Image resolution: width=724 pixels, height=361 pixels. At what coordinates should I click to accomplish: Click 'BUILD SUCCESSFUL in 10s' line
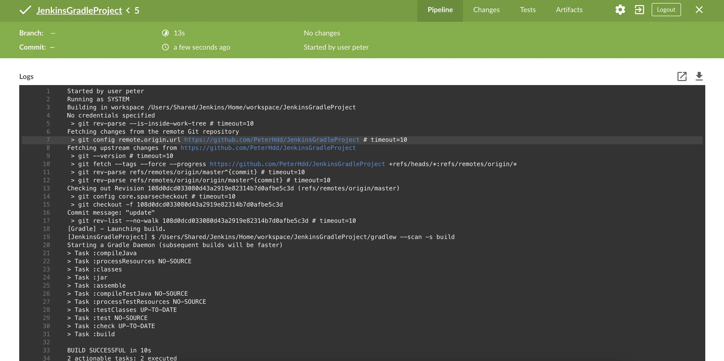click(x=109, y=351)
